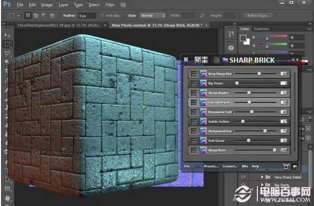Open the File menu in Photoshop

tap(20, 5)
